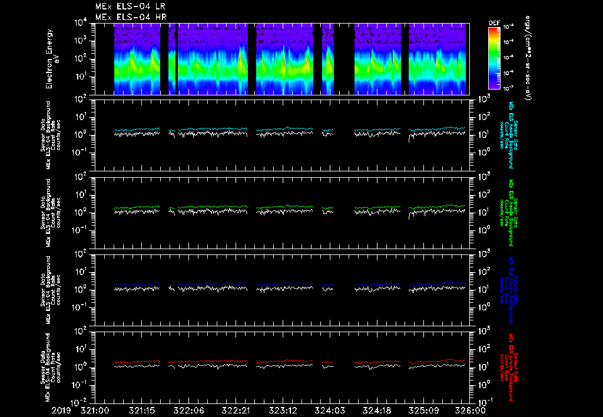Select the 322:06 time axis label

[x=188, y=410]
